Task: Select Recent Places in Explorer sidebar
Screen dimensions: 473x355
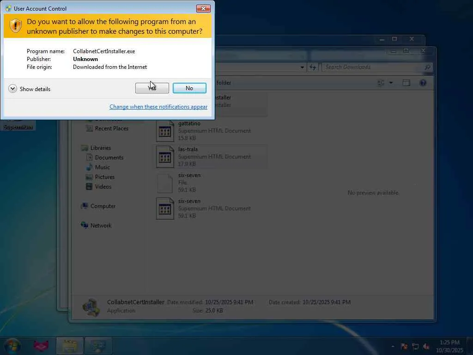Action: pyautogui.click(x=112, y=129)
